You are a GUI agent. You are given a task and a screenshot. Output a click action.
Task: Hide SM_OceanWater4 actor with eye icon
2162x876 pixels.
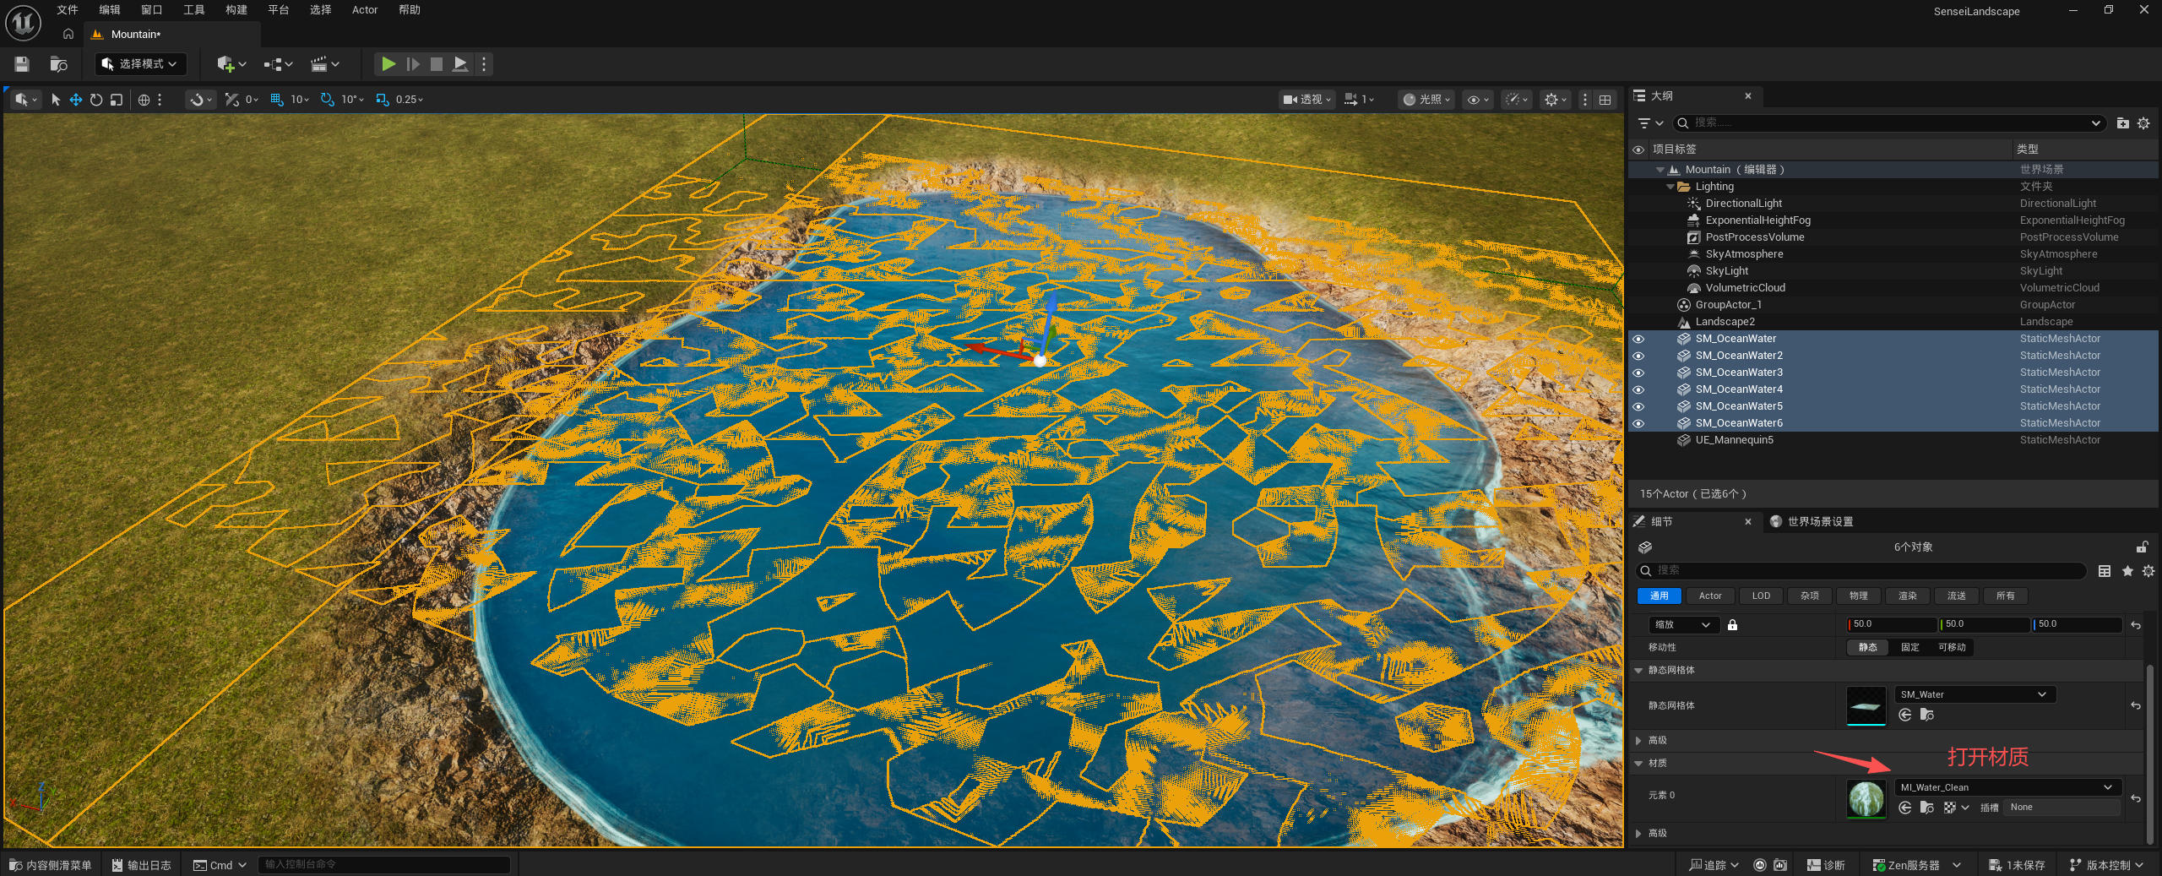click(1638, 389)
